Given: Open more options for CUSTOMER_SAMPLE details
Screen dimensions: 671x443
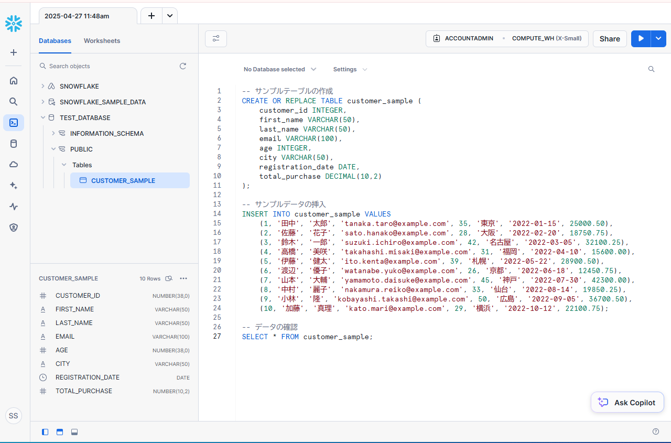Looking at the screenshot, I should (183, 278).
